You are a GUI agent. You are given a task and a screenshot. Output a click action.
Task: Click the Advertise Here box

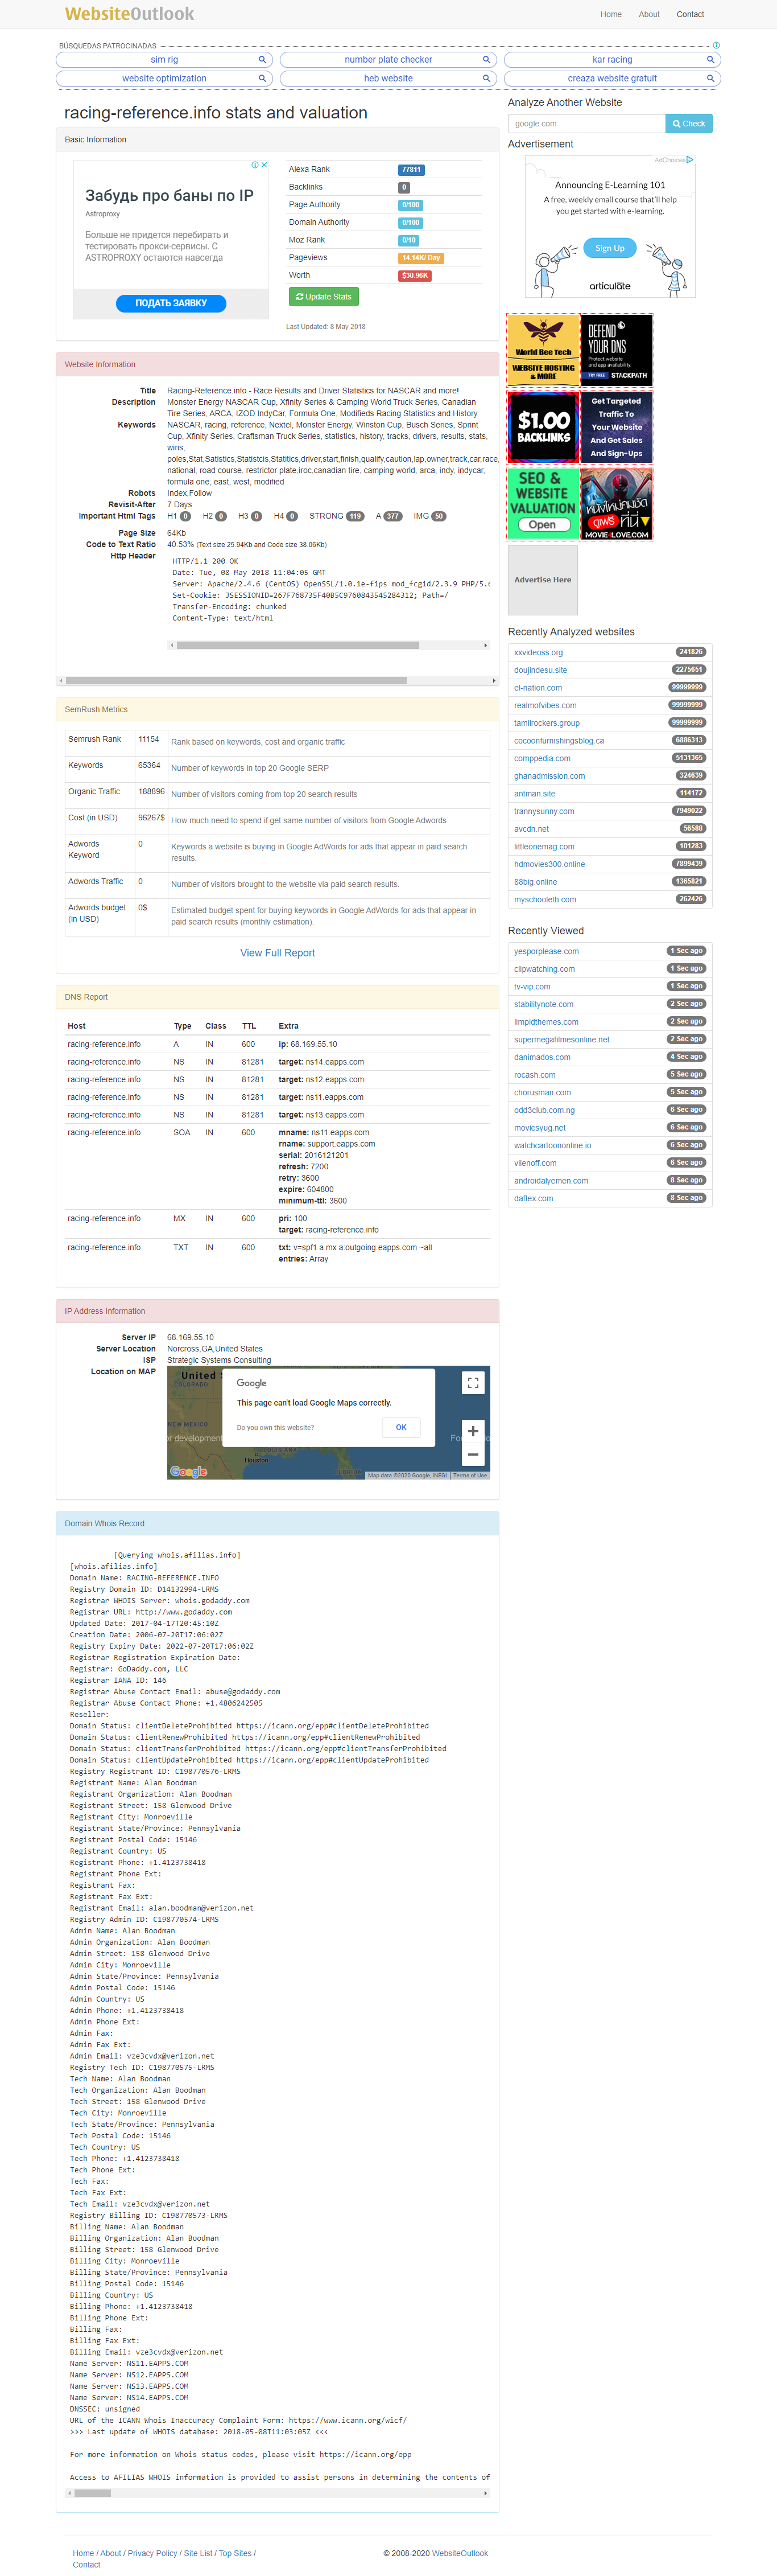(x=543, y=580)
